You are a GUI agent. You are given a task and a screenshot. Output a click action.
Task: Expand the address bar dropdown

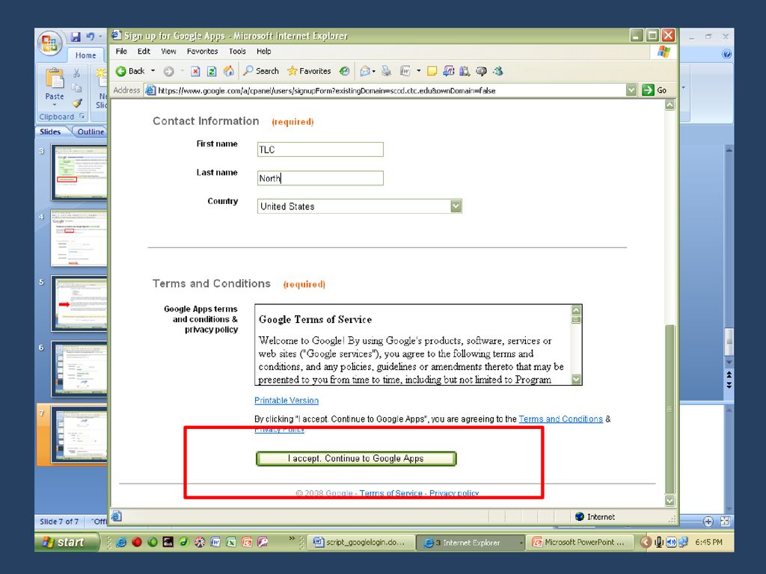pyautogui.click(x=631, y=90)
